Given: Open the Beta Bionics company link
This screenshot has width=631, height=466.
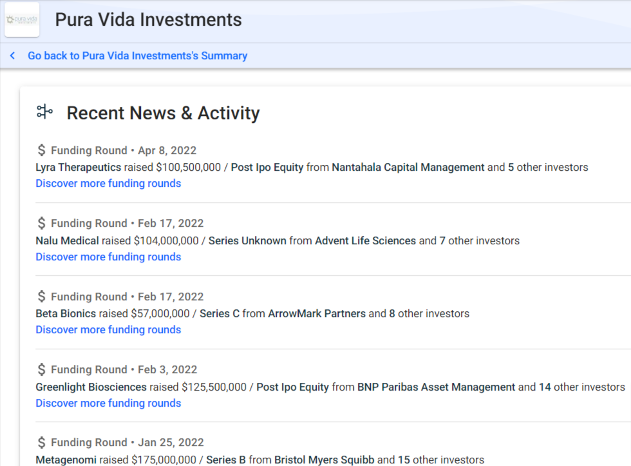Looking at the screenshot, I should click(x=66, y=314).
